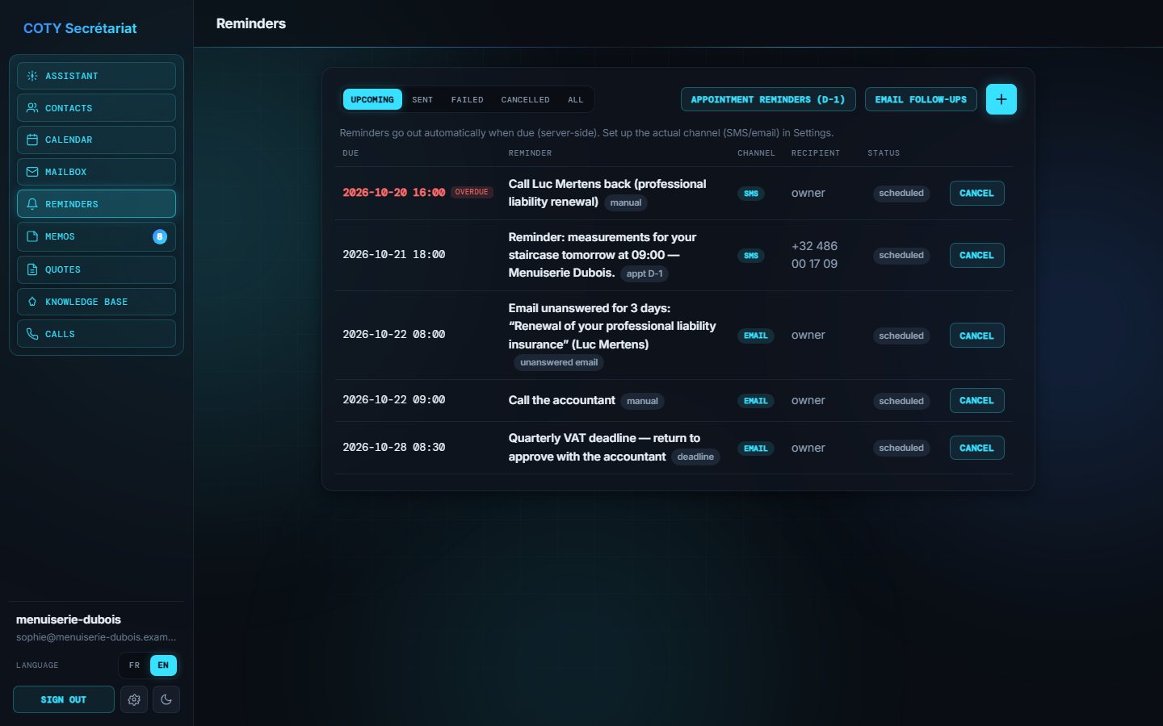Select the Reminders bell icon
Screen dimensions: 1163x726
point(32,204)
